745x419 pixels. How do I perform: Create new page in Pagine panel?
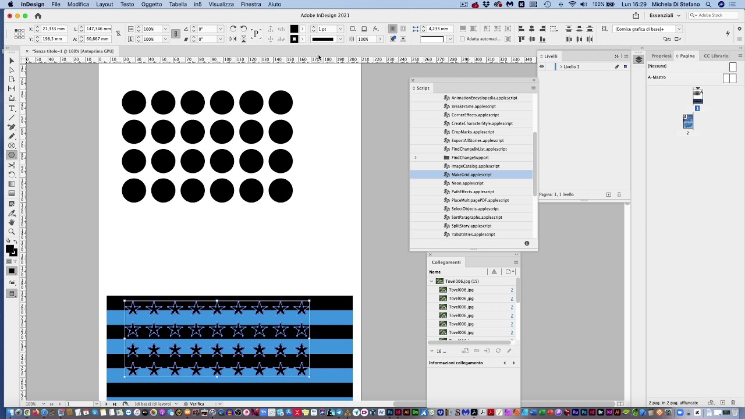pyautogui.click(x=723, y=403)
